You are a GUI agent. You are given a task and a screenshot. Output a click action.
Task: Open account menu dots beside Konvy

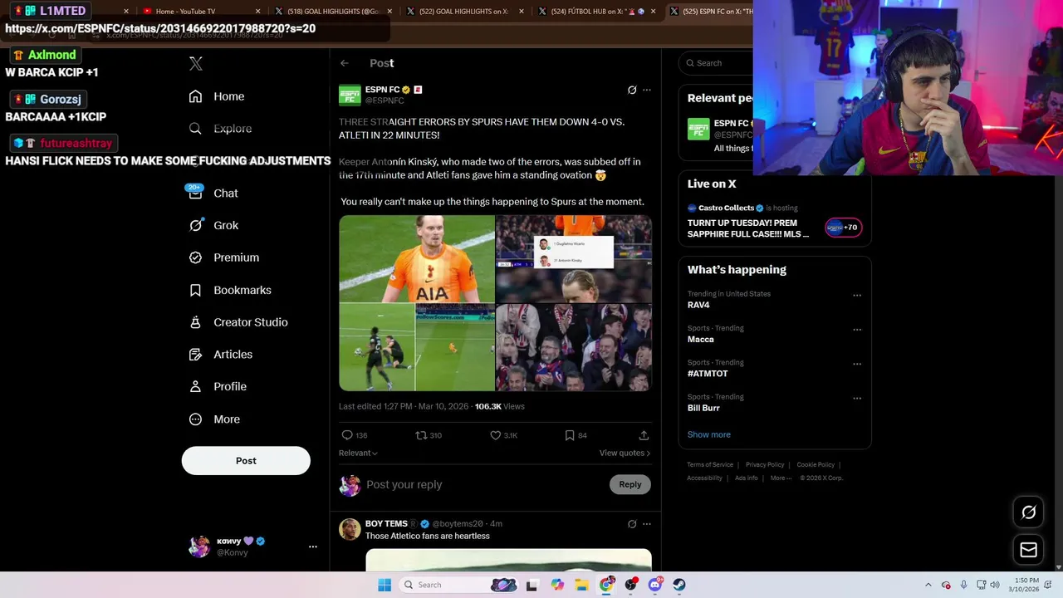point(313,547)
